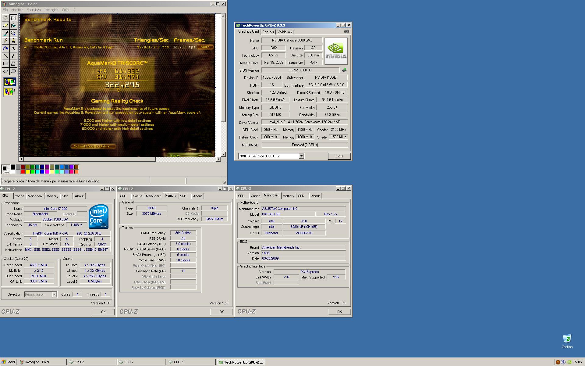Select the Pick Color eyedropper tool
This screenshot has width=585, height=366.
pos(5,33)
